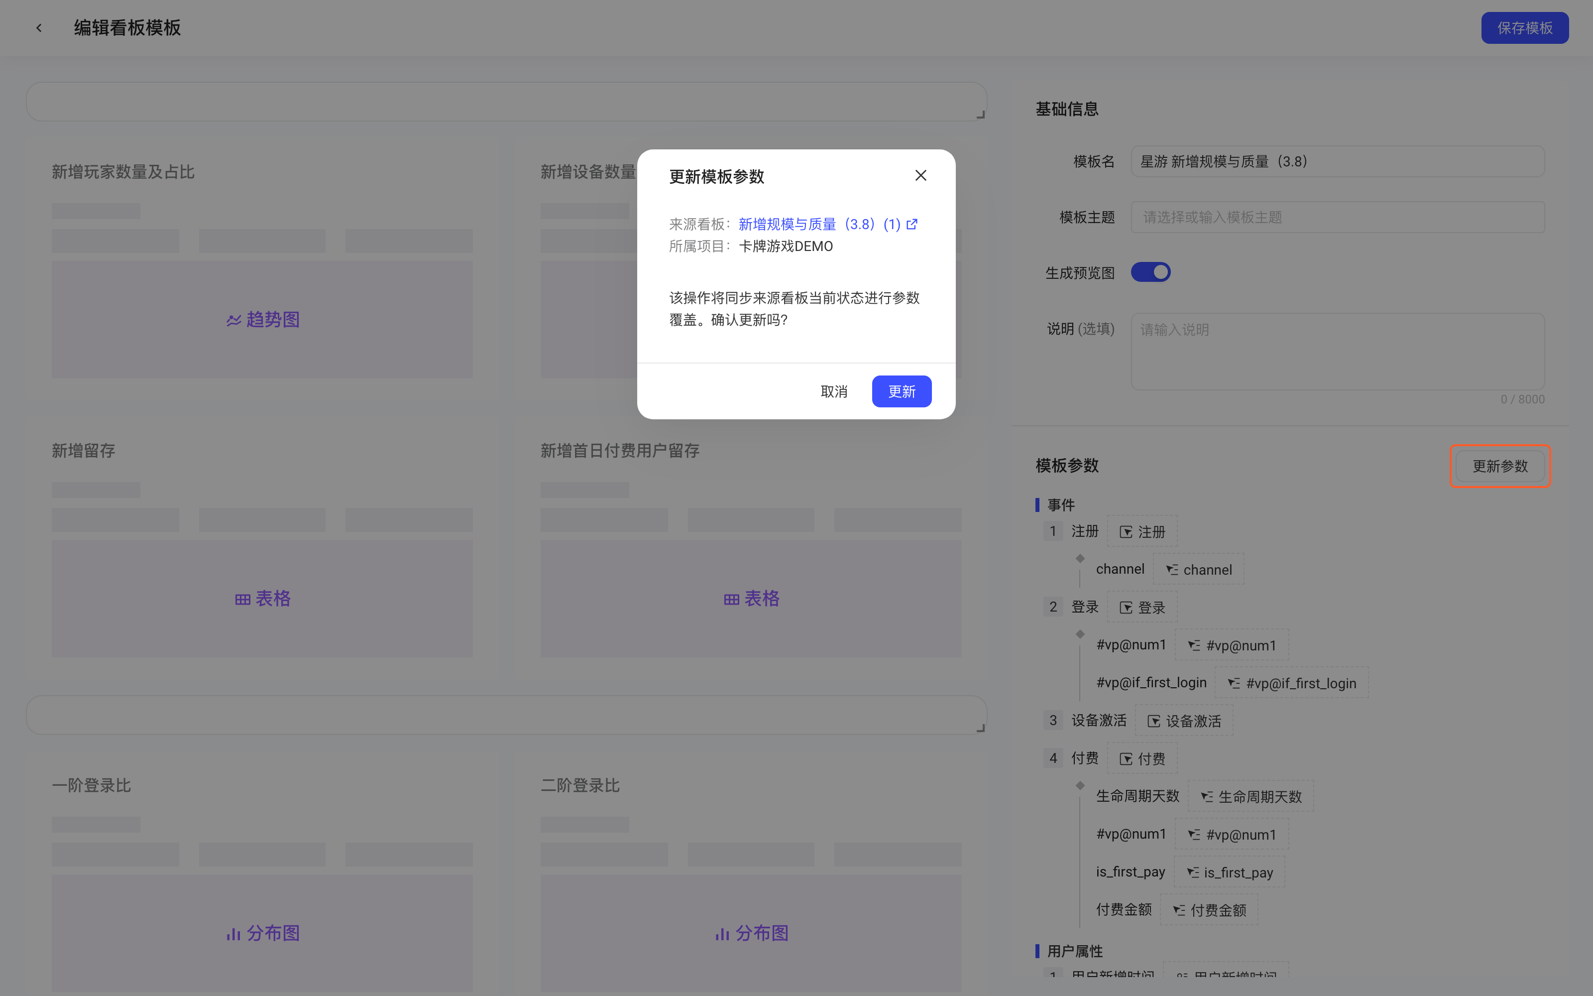Click event icon in 付费 tag
The height and width of the screenshot is (996, 1593).
1126,759
